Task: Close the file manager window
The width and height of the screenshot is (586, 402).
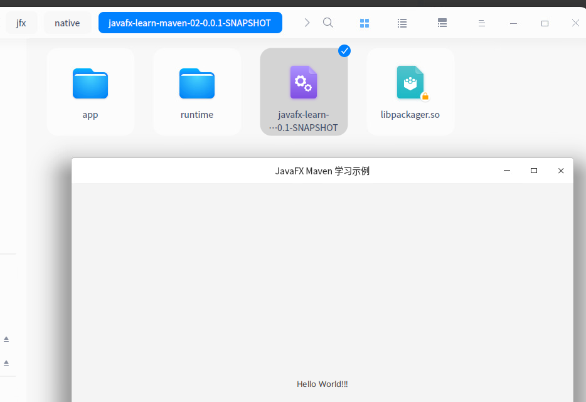Action: coord(575,23)
